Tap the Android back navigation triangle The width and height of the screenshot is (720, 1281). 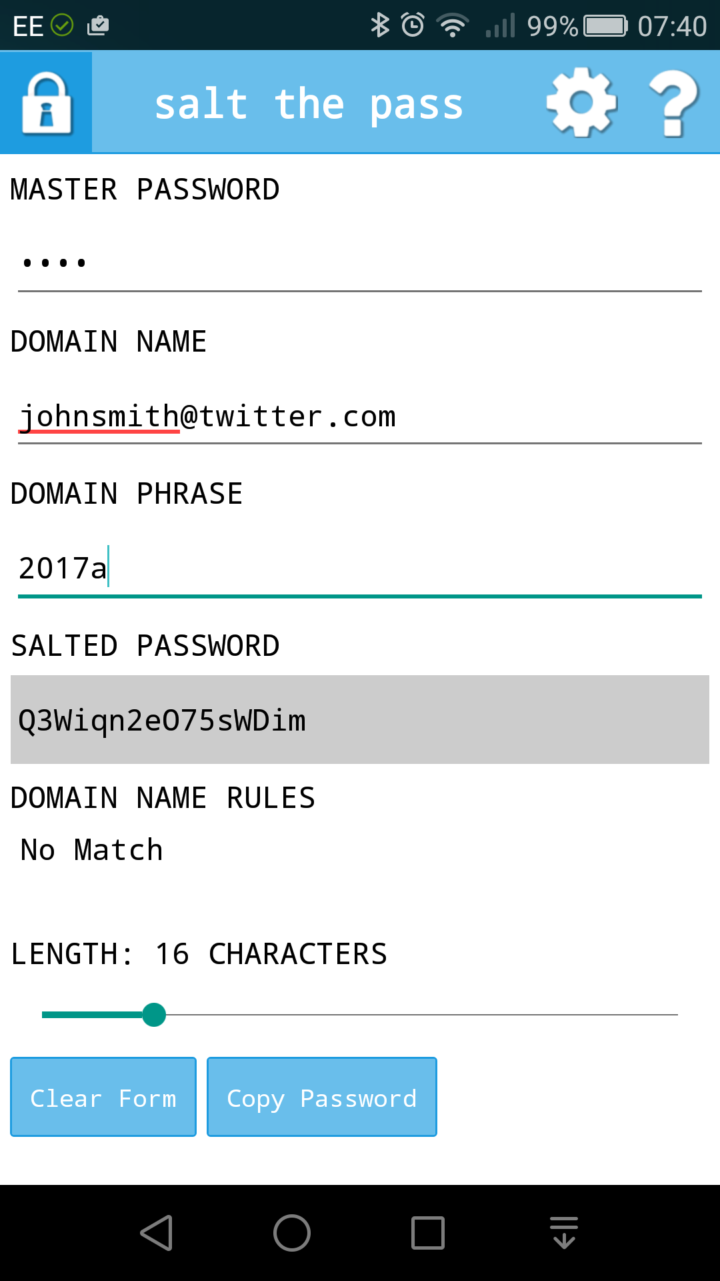point(157,1232)
